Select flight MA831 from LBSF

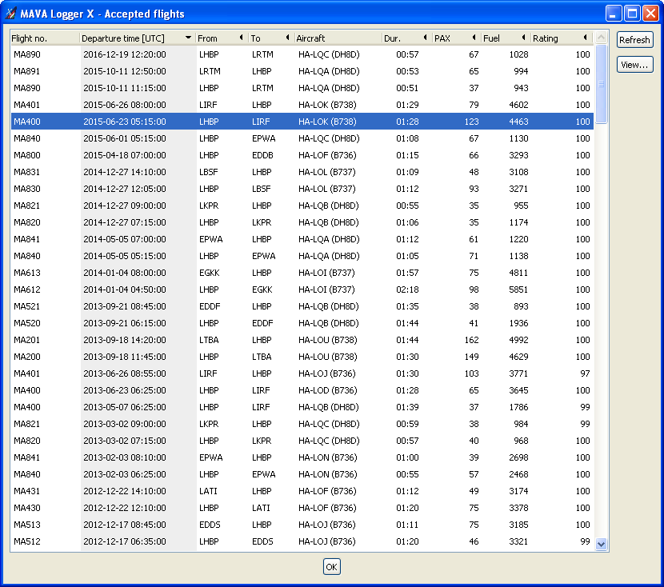click(302, 172)
